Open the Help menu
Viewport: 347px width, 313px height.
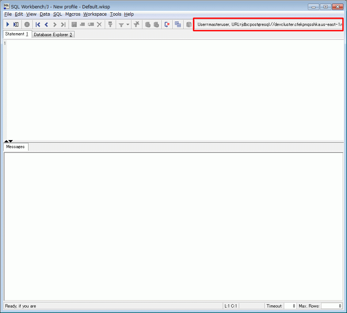[129, 14]
